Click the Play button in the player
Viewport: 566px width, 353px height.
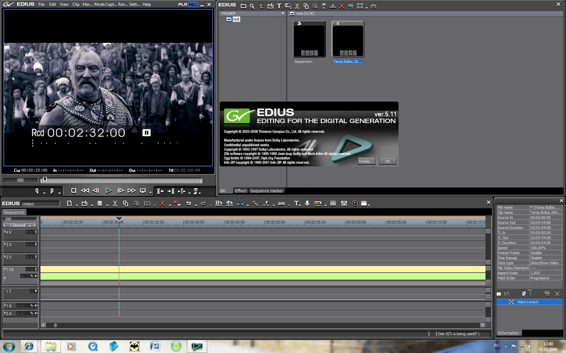click(x=109, y=191)
